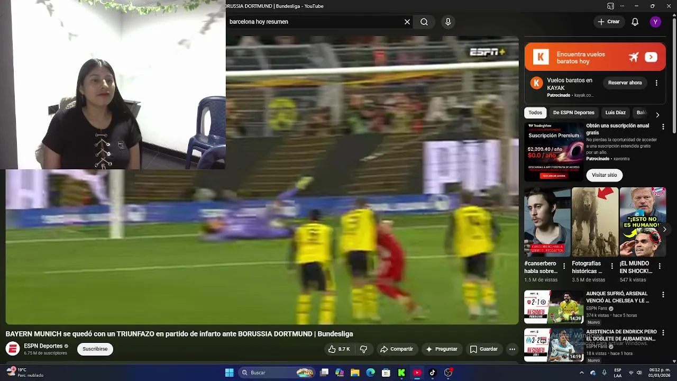677x381 pixels.
Task: Open Task View taskbar icon
Action: pyautogui.click(x=324, y=373)
